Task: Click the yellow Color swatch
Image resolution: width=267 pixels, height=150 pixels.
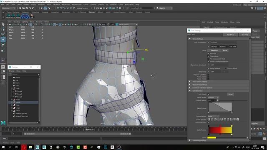Action: [212, 137]
